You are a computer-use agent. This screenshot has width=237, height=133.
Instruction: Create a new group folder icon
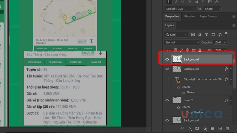212,128
